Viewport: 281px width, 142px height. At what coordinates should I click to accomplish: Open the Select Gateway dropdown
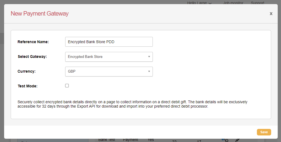[109, 57]
